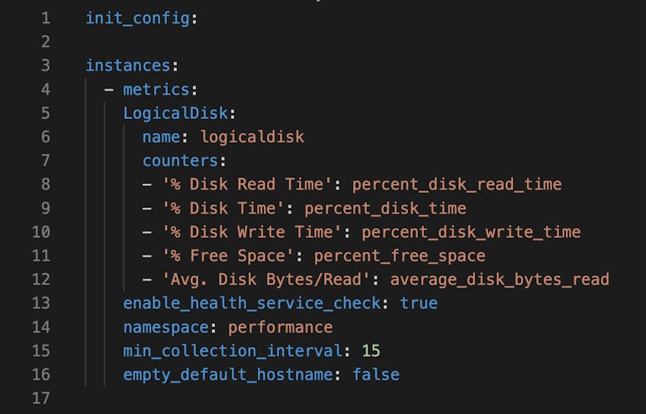Place cursor on percent_disk_time value

pos(385,208)
